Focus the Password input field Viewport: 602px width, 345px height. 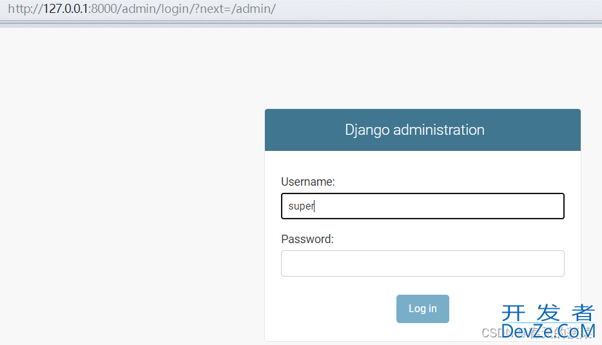pos(422,264)
